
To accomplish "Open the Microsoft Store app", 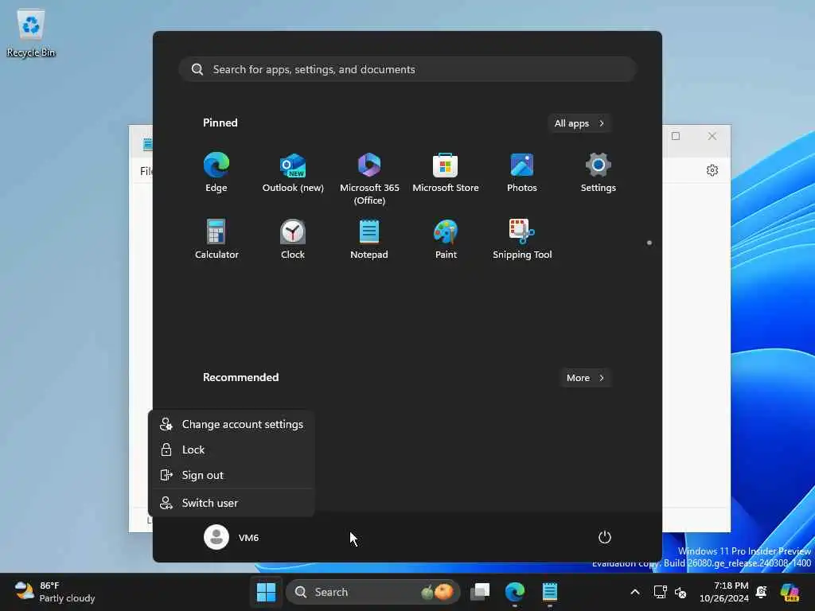I will click(x=446, y=173).
